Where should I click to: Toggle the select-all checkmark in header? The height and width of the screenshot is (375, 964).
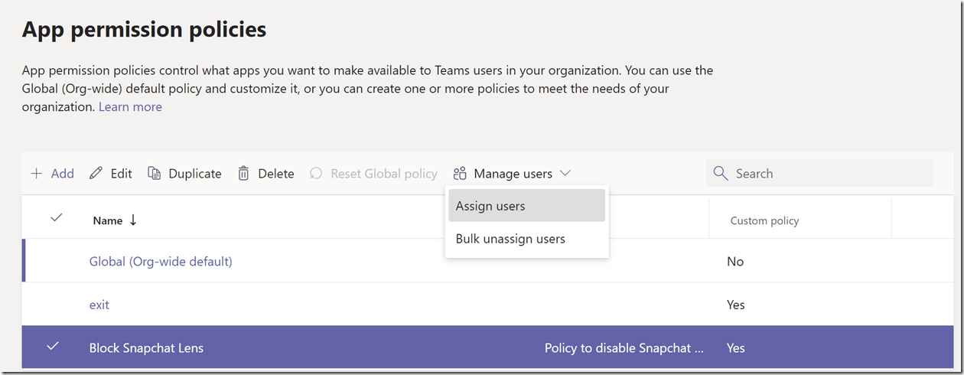point(56,218)
